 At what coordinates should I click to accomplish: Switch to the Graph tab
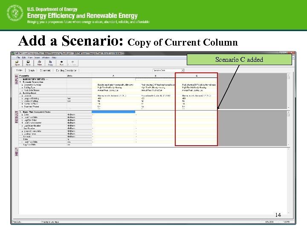[x=31, y=70]
